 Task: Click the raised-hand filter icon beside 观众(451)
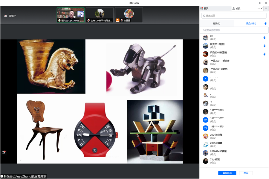click(x=265, y=23)
